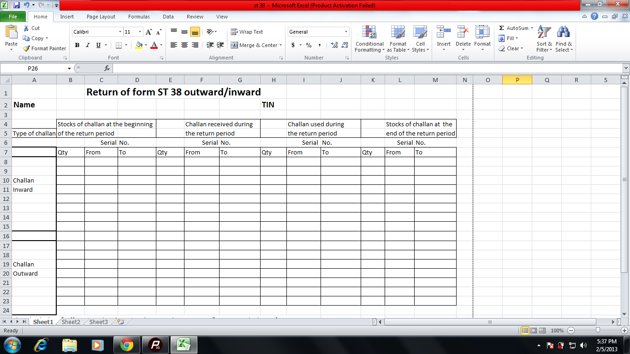
Task: Switch to the Data ribbon tab
Action: [168, 17]
